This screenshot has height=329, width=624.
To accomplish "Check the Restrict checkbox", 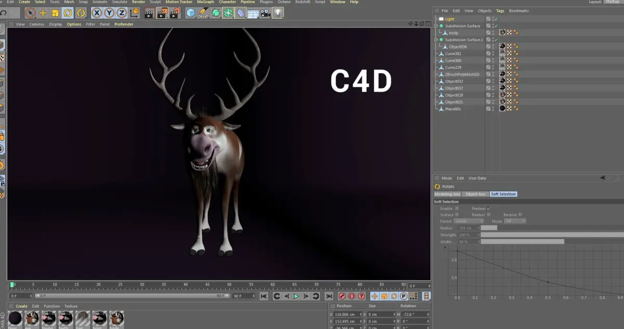I will pos(520,215).
